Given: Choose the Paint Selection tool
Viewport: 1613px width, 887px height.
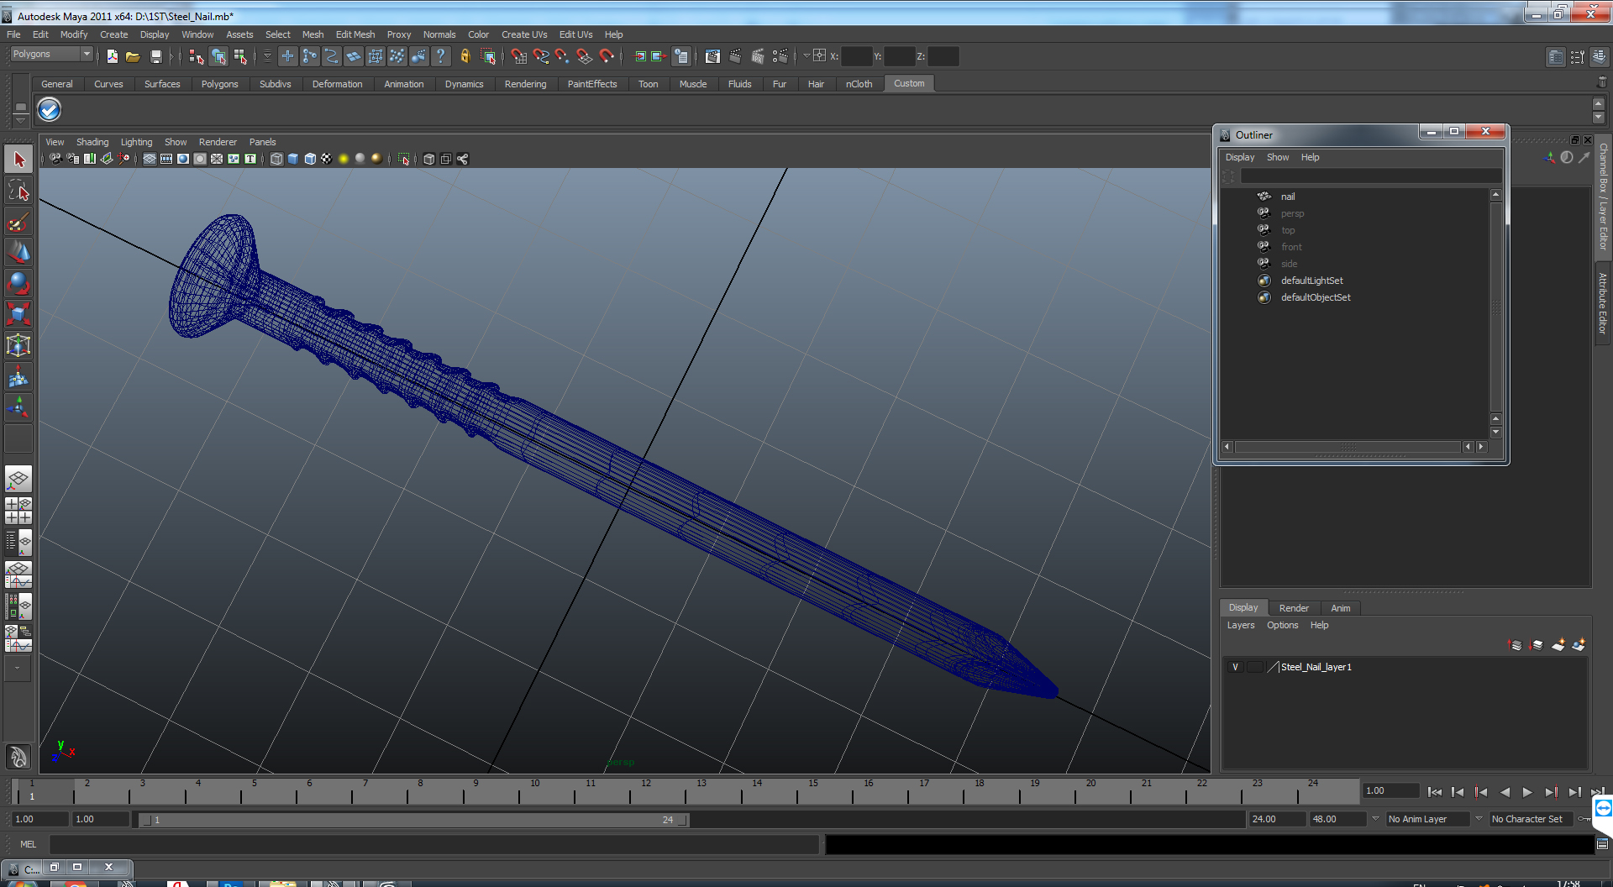Looking at the screenshot, I should (18, 222).
